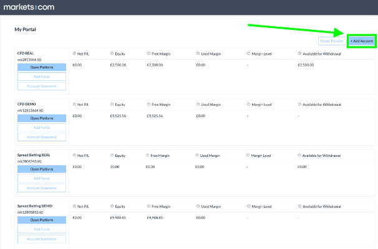
Task: View Account Statement for CFD REAL
Action: pos(42,86)
